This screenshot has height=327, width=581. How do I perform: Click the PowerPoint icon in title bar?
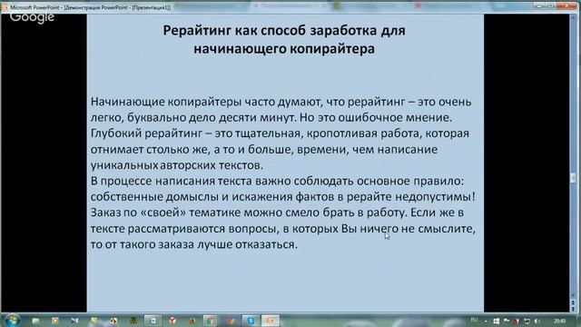pyautogui.click(x=5, y=7)
